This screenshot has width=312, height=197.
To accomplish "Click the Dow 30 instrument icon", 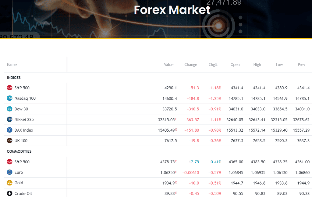I will click(x=10, y=109).
